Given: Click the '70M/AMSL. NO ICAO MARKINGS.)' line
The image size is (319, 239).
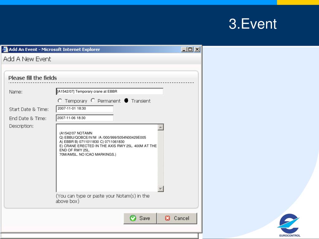Looking at the screenshot, I should pos(88,154).
